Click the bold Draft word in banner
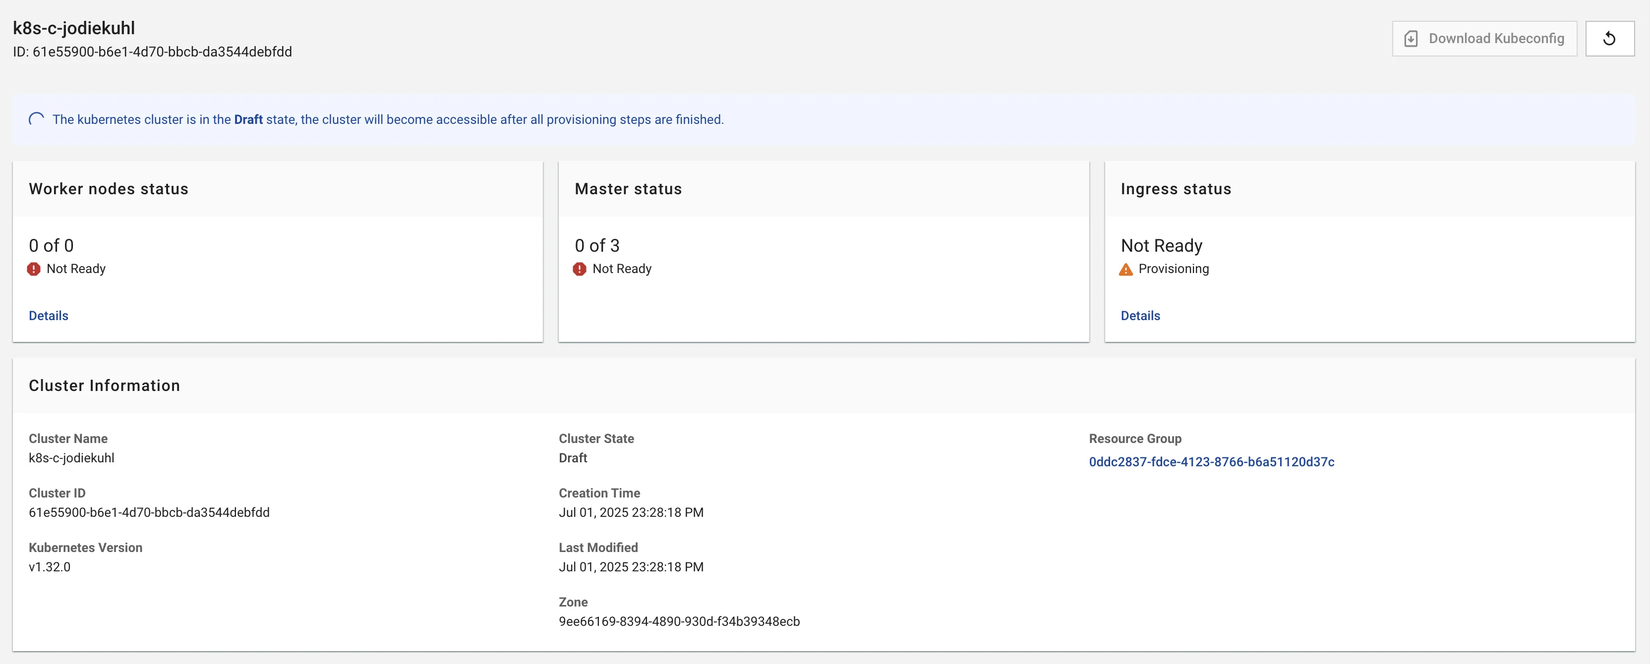Viewport: 1650px width, 664px height. pyautogui.click(x=248, y=120)
